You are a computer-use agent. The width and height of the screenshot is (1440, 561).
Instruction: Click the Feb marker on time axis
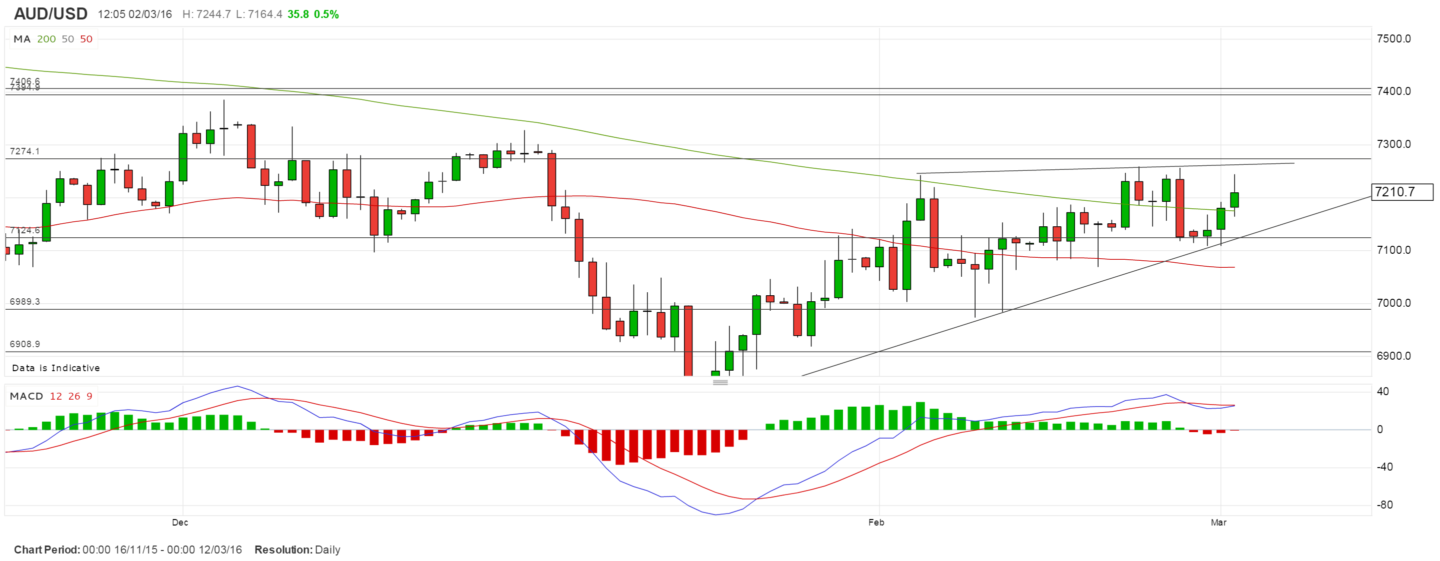[x=876, y=523]
